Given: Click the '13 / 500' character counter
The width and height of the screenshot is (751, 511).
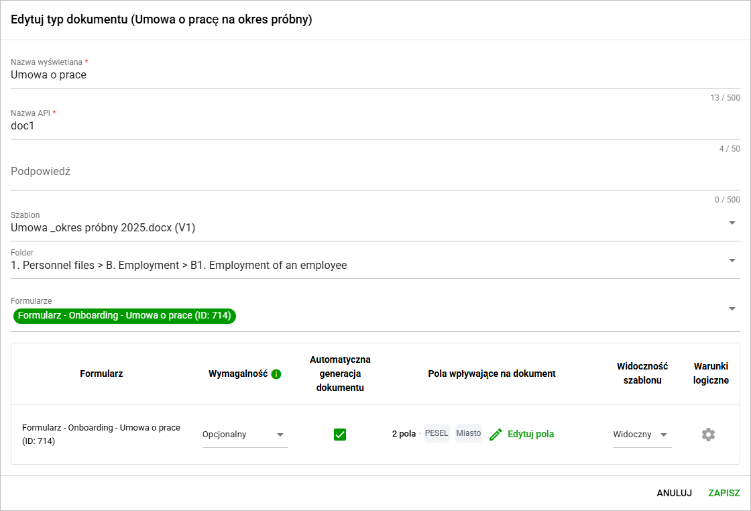Looking at the screenshot, I should 725,98.
